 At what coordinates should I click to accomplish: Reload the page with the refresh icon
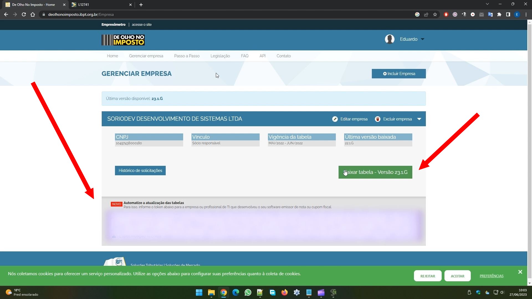(x=24, y=14)
